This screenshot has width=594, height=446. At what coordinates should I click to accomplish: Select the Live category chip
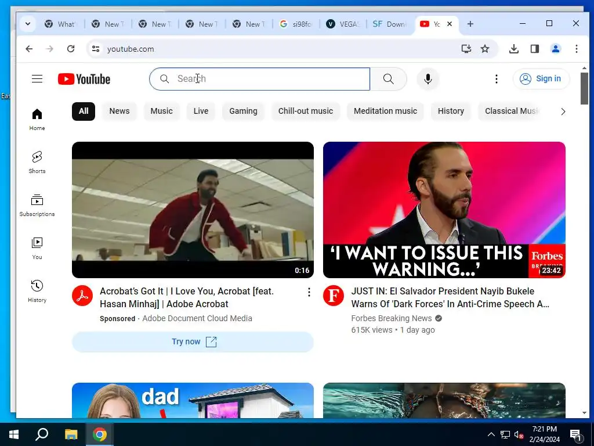coord(201,111)
